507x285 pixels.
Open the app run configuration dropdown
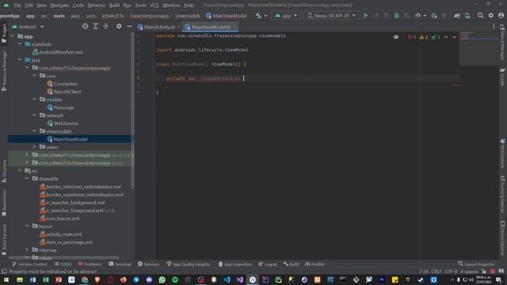coord(286,16)
